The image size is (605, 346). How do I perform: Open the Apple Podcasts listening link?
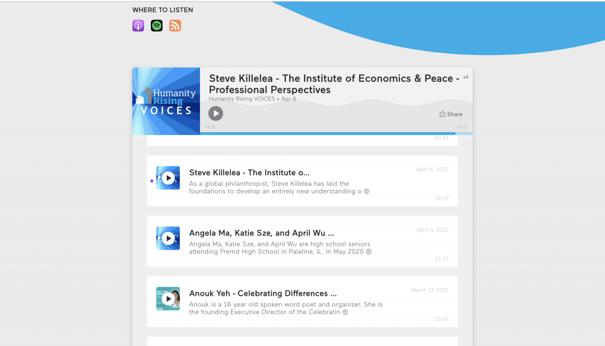tap(138, 25)
